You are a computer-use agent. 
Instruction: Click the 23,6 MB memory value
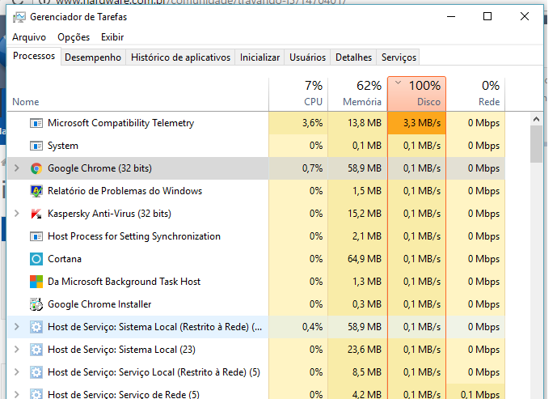point(365,350)
